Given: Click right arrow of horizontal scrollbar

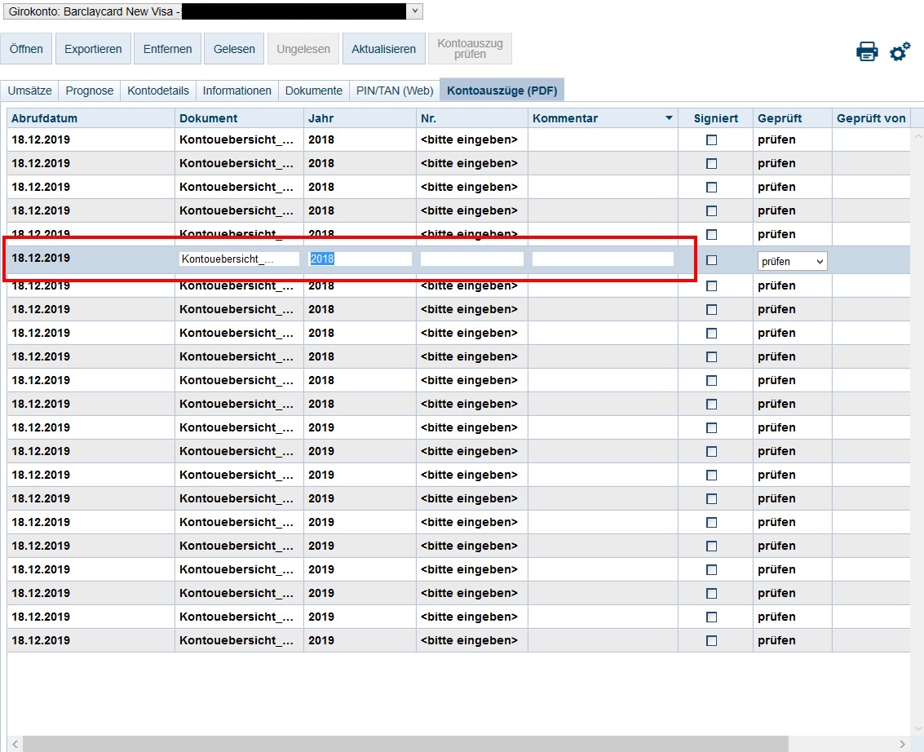Looking at the screenshot, I should [x=901, y=744].
